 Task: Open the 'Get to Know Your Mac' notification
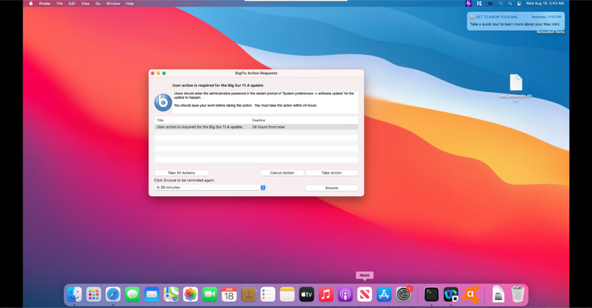[x=516, y=21]
